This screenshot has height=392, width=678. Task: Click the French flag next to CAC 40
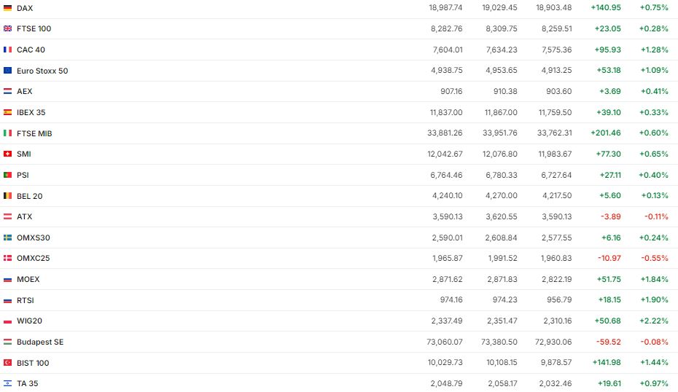point(7,50)
